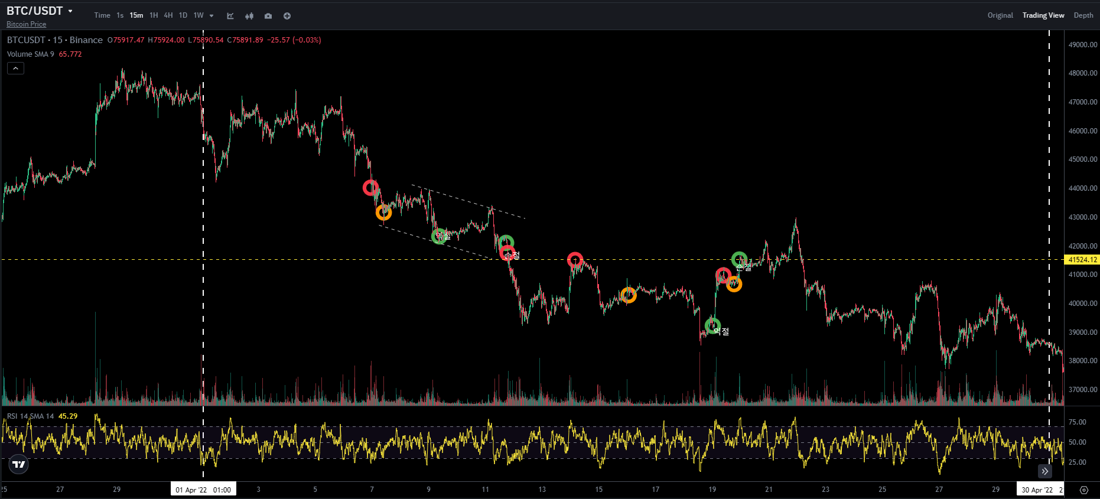Open the candlestick chart style icon

pyautogui.click(x=249, y=16)
